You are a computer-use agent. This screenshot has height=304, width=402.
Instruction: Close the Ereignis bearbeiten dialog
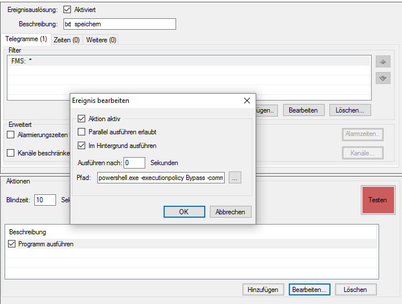click(246, 100)
